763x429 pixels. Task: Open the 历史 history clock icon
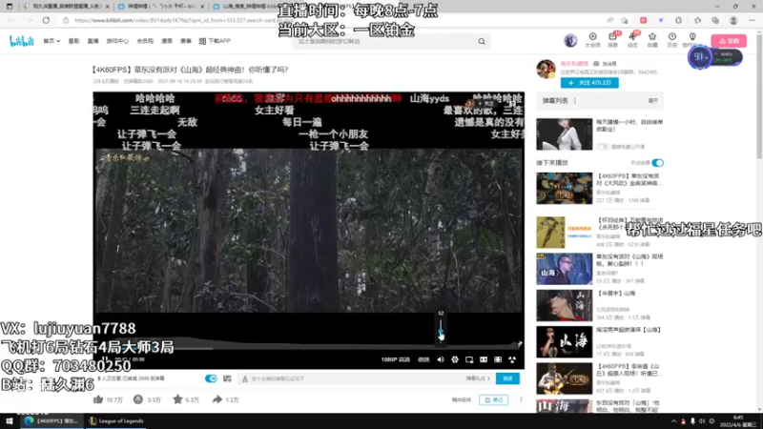coord(672,40)
